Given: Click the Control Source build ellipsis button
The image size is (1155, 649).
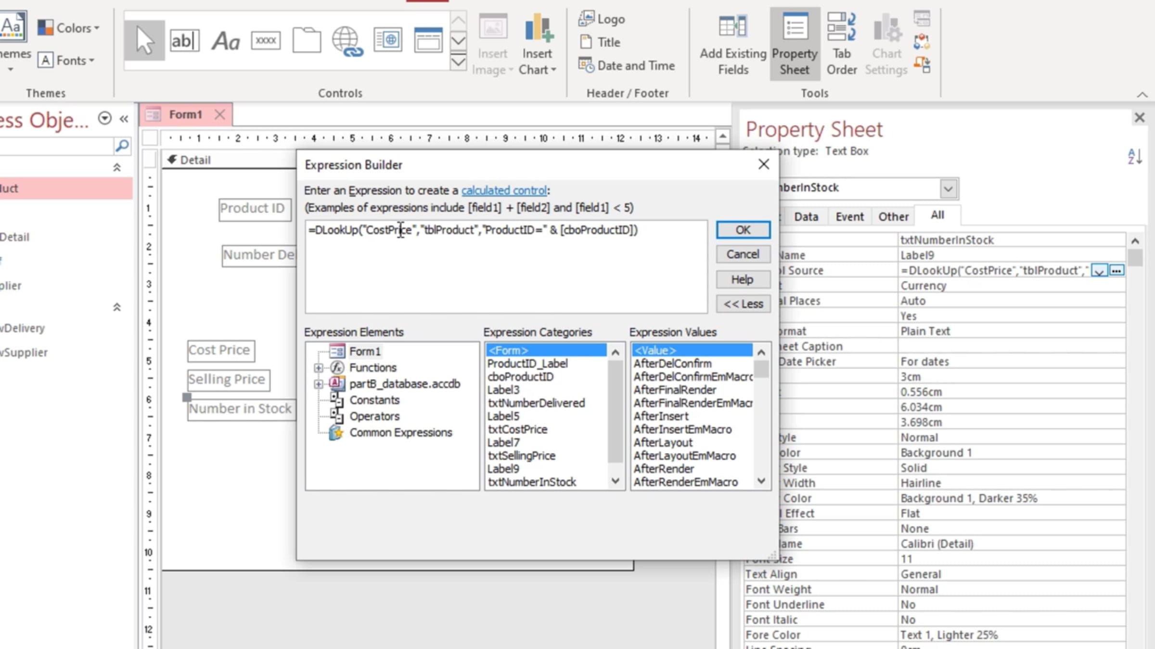Looking at the screenshot, I should (1116, 271).
